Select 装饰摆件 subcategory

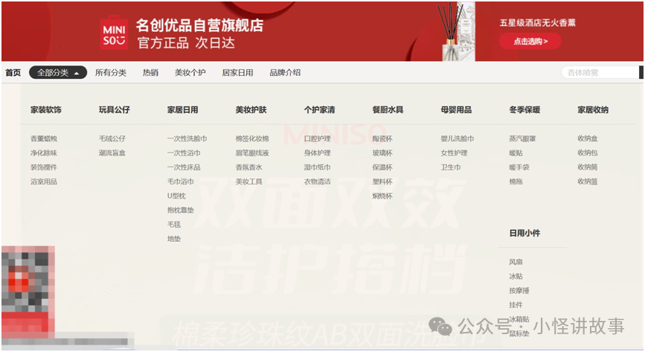[44, 167]
